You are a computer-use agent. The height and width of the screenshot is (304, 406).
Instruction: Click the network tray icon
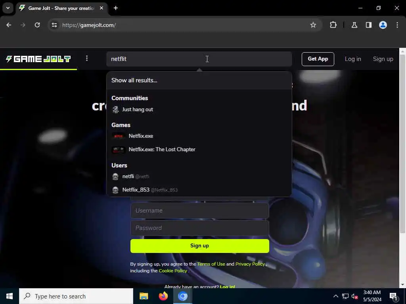point(345,296)
